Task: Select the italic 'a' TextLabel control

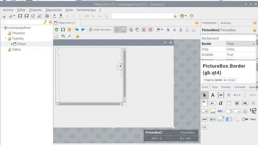Action: pyautogui.click(x=221, y=103)
